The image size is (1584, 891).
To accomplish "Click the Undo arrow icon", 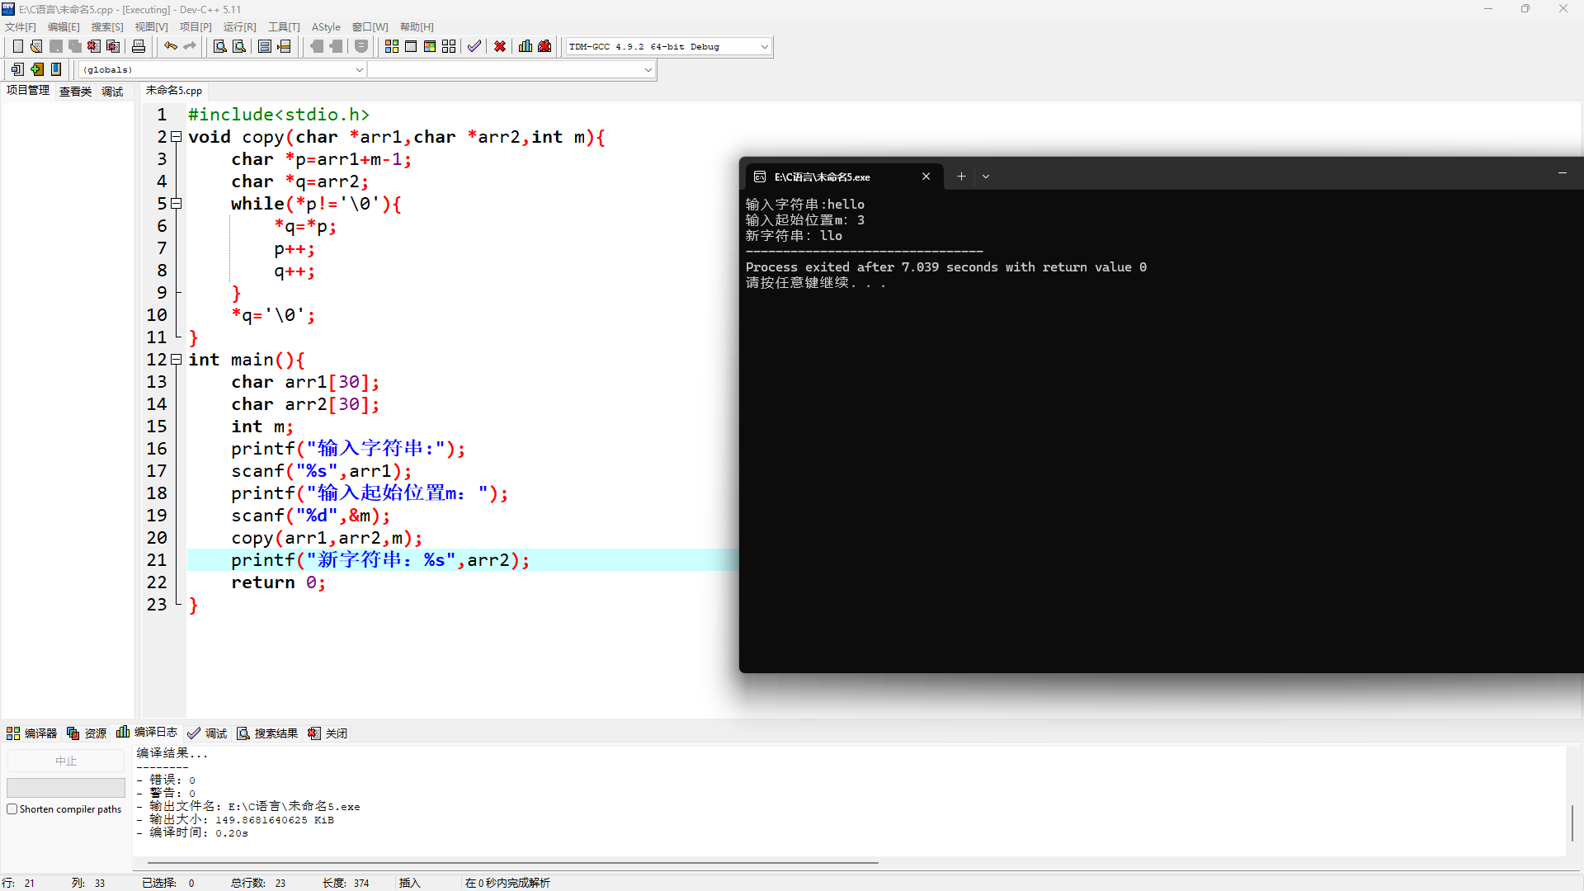I will (x=170, y=46).
